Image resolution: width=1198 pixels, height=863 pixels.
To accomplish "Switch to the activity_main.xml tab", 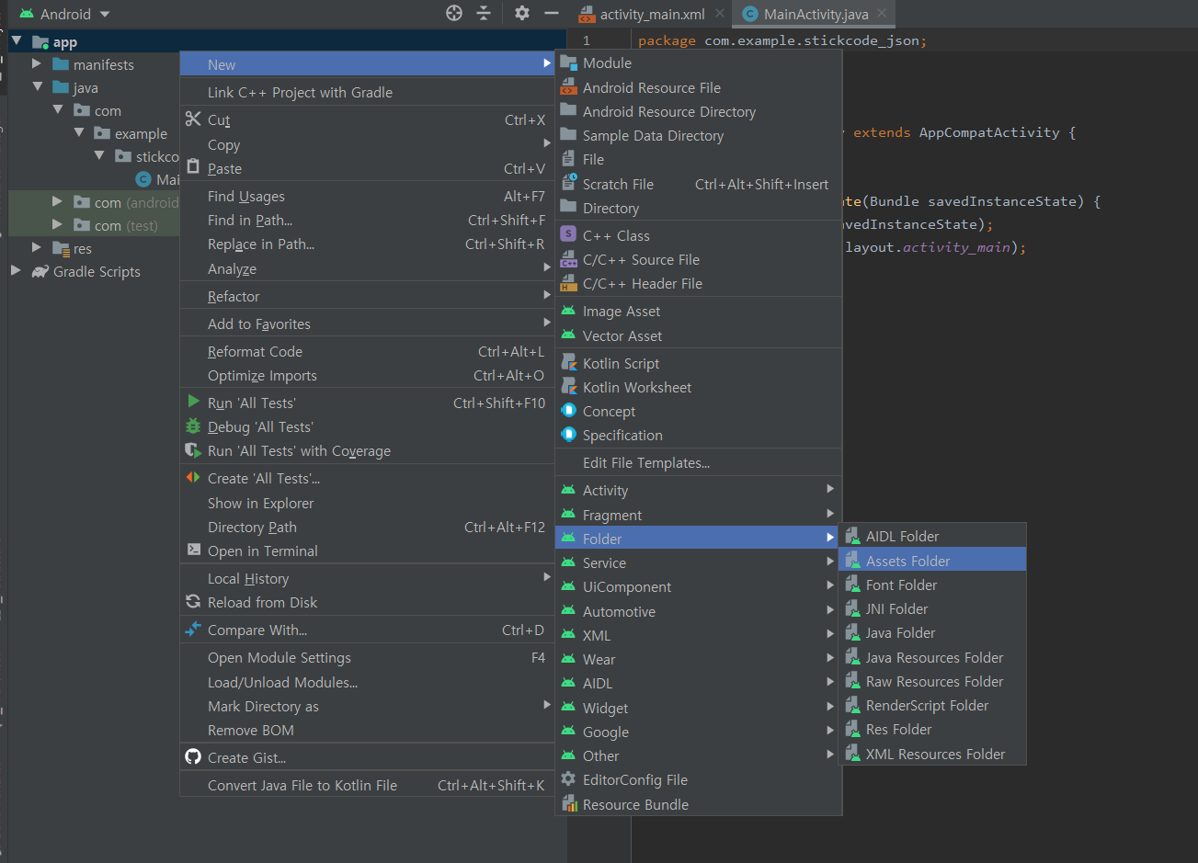I will click(653, 14).
